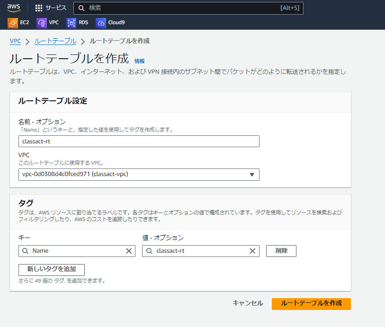Click orange ルートテーブルを作成 button
The width and height of the screenshot is (385, 327).
pyautogui.click(x=311, y=304)
